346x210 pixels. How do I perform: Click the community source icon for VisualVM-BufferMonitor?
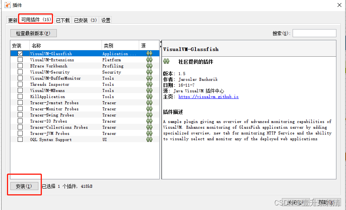point(149,78)
